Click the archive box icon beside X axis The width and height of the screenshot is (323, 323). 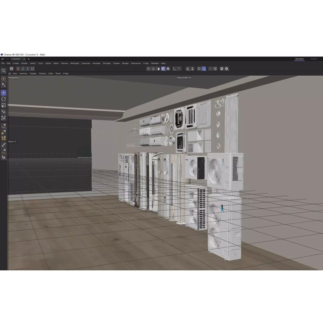12,68
